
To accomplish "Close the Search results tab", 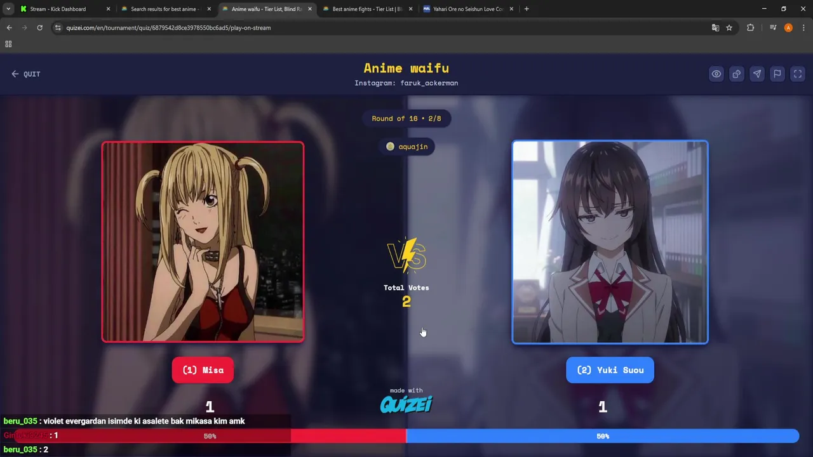I will 209,9.
